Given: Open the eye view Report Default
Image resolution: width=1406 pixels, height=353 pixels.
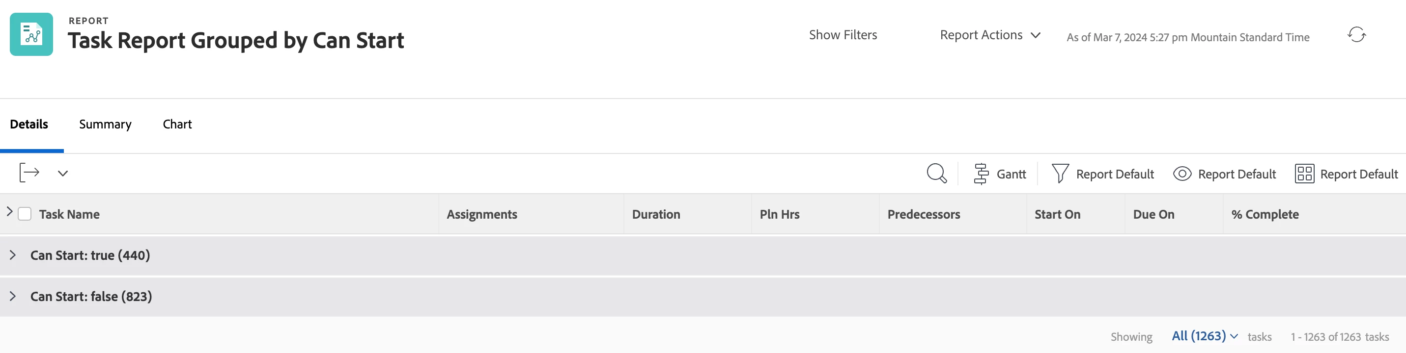Looking at the screenshot, I should pos(1224,174).
